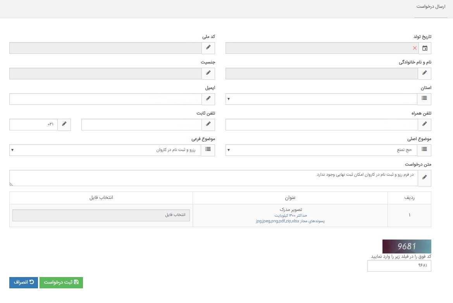Open the province (استان) dropdown
The image size is (453, 303).
[x=322, y=99]
